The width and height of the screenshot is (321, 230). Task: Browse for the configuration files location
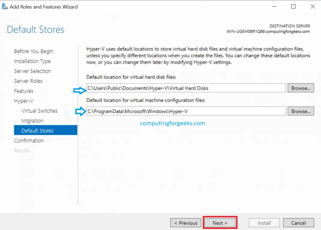coord(301,111)
